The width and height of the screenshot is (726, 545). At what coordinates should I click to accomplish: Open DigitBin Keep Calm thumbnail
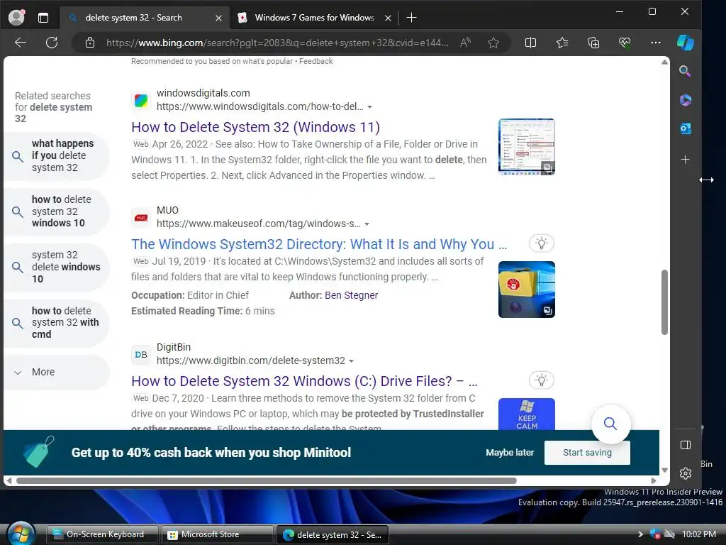pos(527,414)
